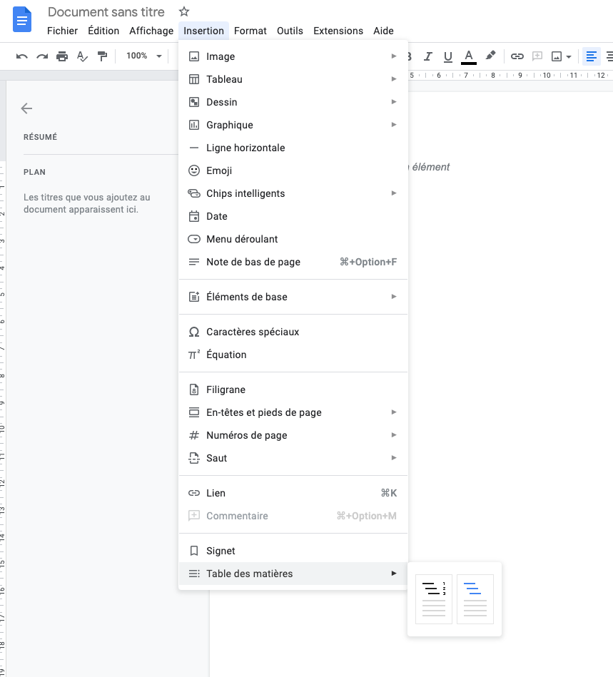The width and height of the screenshot is (613, 677).
Task: Open the Outils menu
Action: click(x=290, y=31)
